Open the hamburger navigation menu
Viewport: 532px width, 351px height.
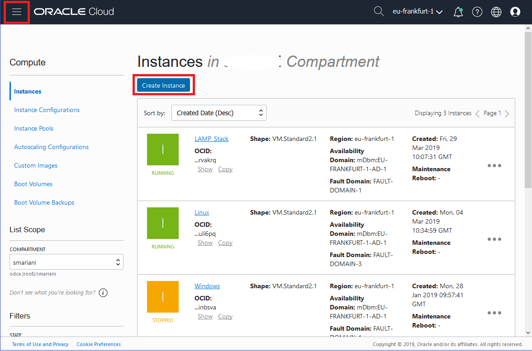click(17, 12)
